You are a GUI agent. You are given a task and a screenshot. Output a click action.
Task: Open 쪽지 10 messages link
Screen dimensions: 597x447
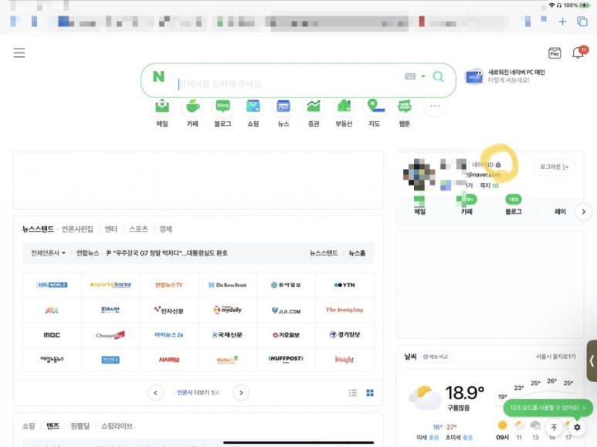489,185
